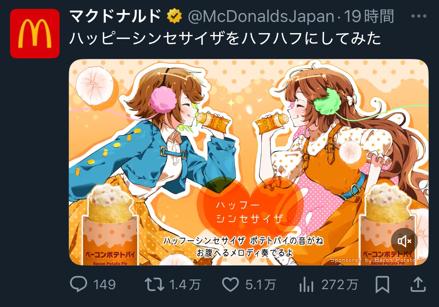Screen dimensions: 439x307
Task: Click the 149 replies count
Action: tap(104, 285)
